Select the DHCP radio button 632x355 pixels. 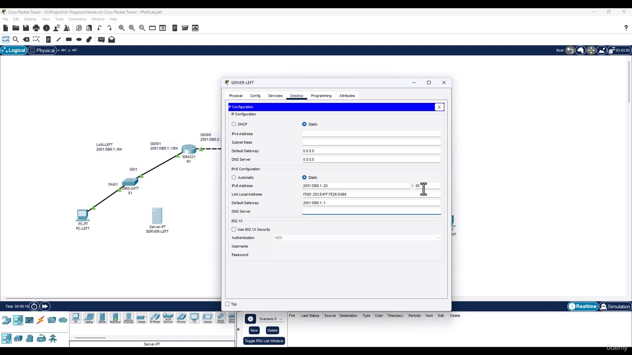click(x=234, y=124)
